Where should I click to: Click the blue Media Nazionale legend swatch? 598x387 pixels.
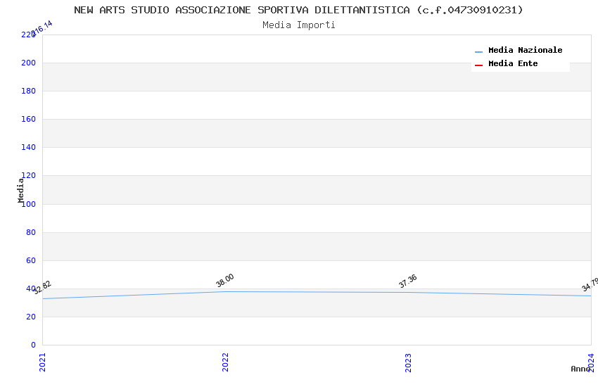(478, 51)
